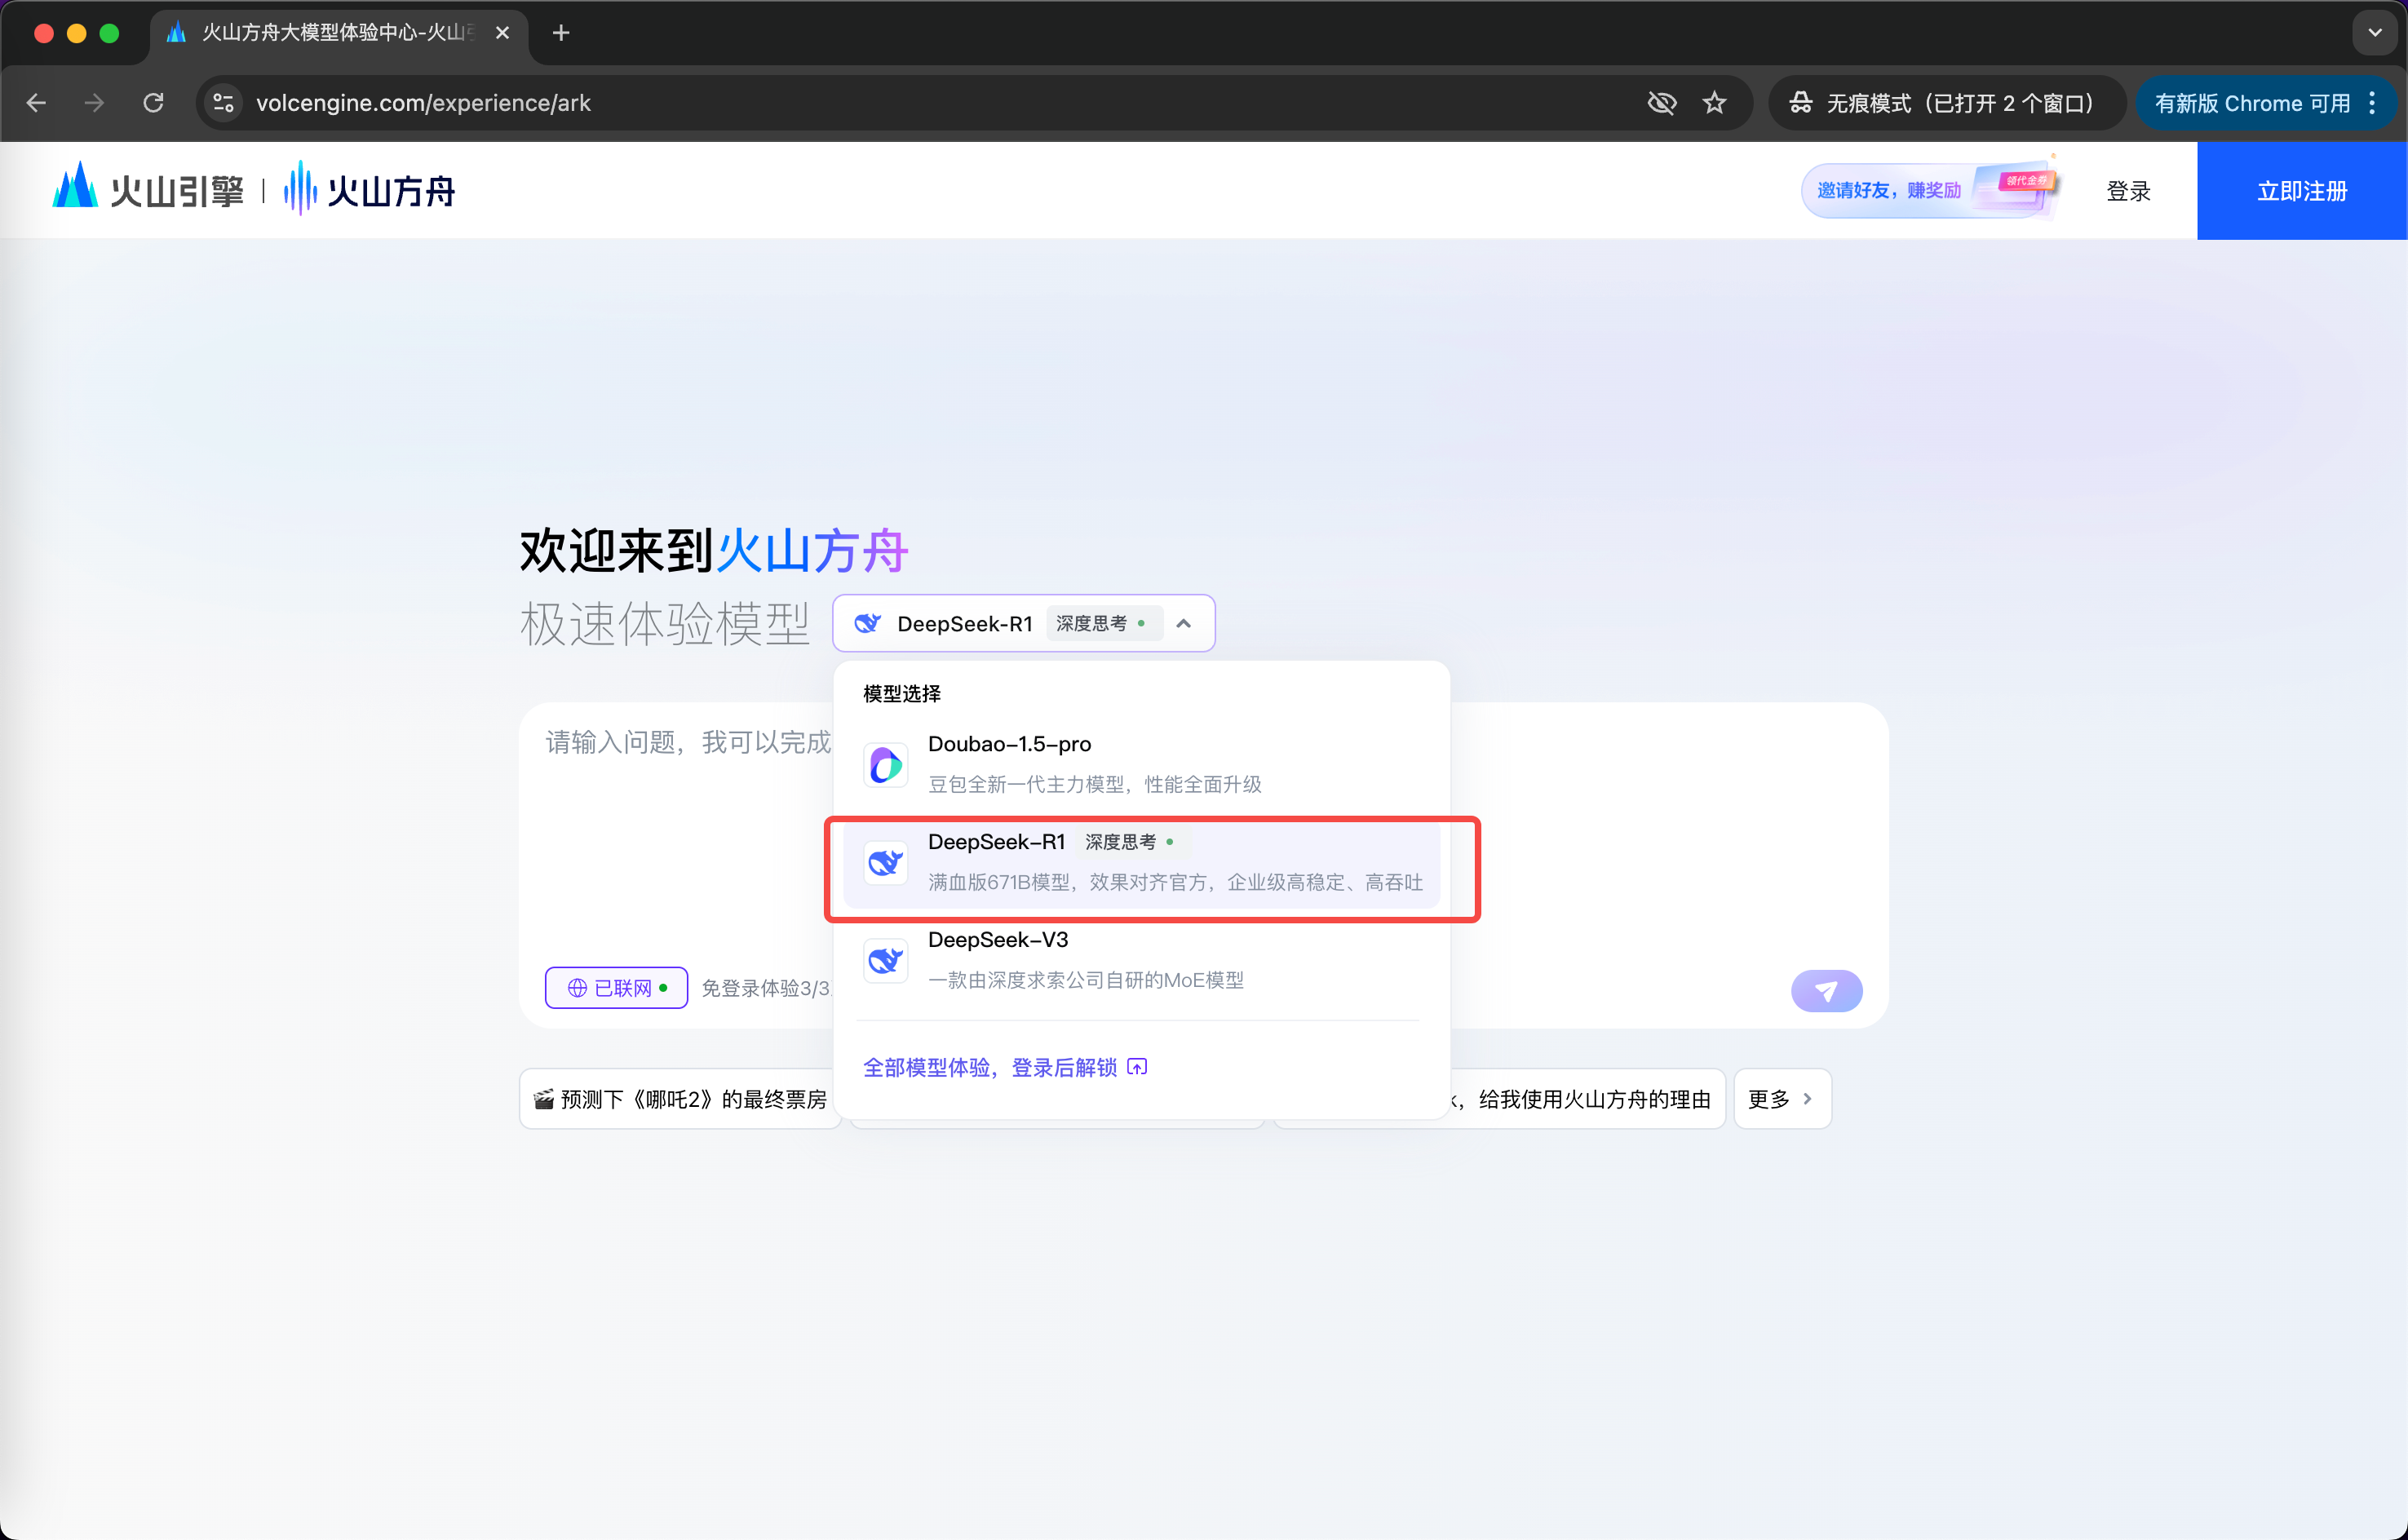
Task: Toggle the 已联网 web search switch
Action: (x=616, y=988)
